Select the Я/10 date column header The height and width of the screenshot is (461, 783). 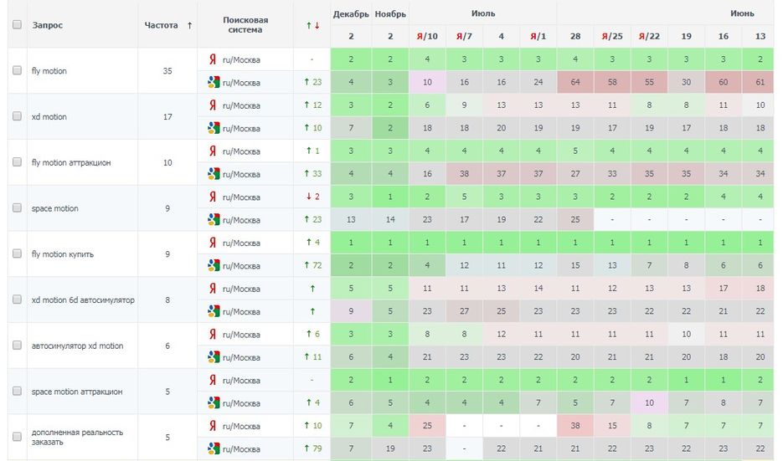(x=426, y=36)
